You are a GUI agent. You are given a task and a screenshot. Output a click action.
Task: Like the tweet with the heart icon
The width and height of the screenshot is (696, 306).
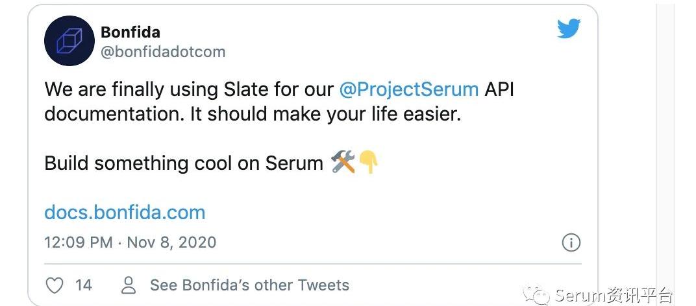point(55,285)
